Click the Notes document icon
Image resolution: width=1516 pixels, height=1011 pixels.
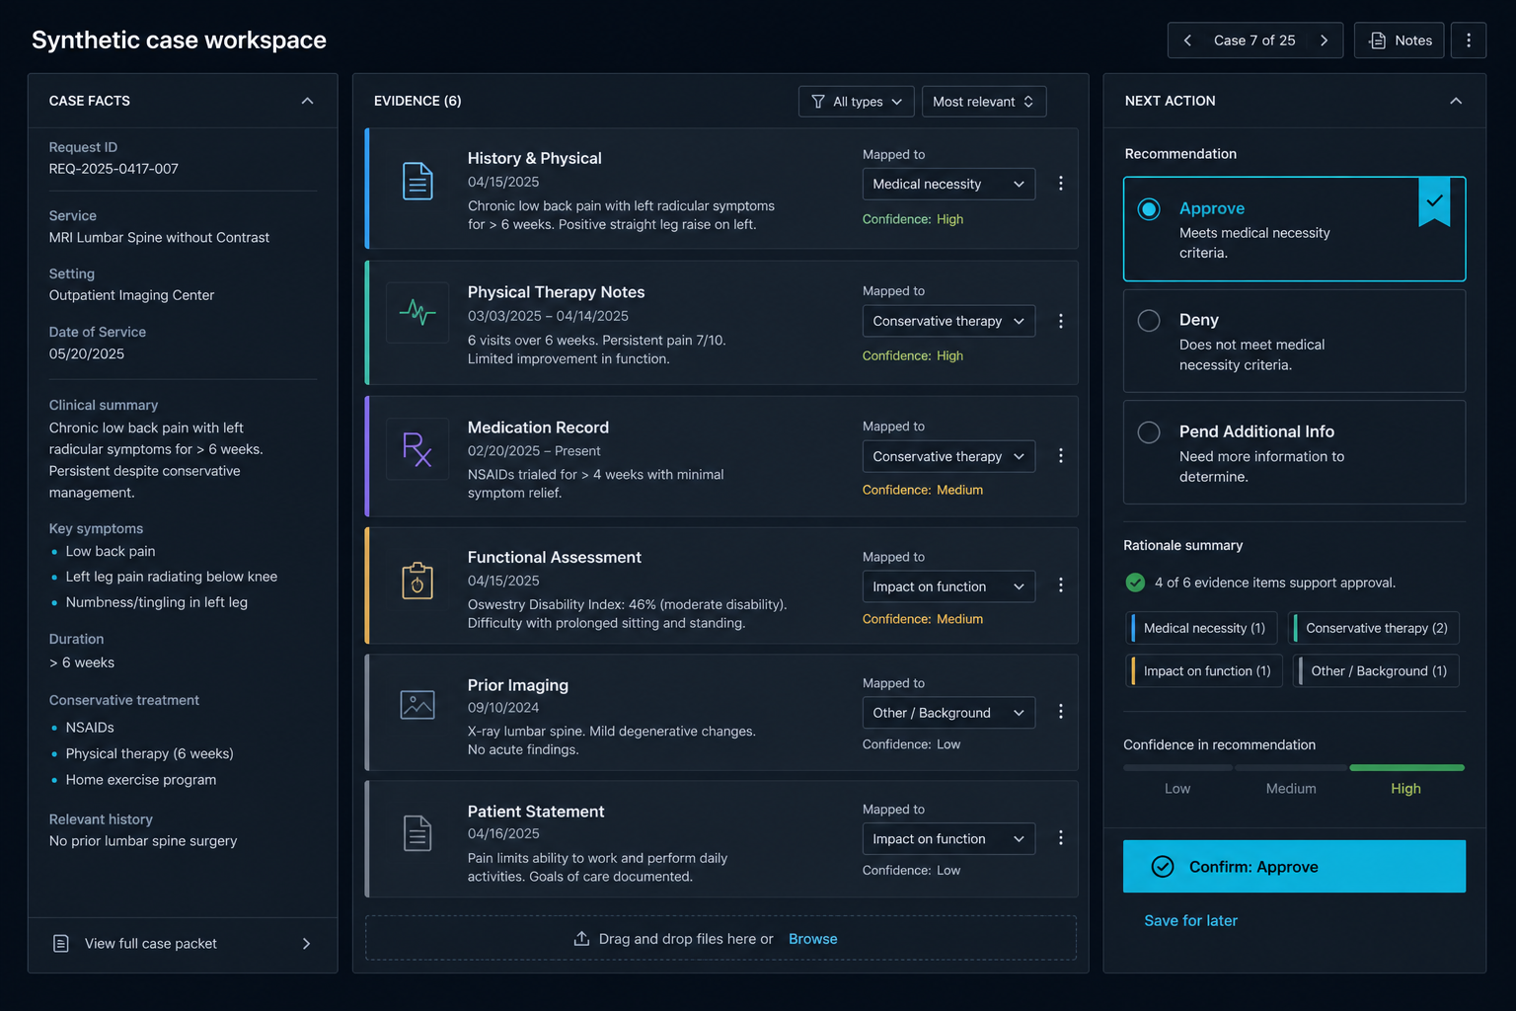1378,40
